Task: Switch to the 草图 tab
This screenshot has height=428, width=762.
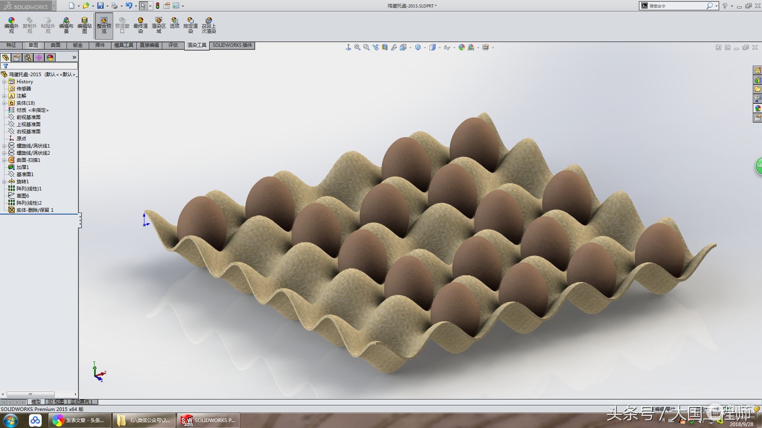Action: click(33, 45)
